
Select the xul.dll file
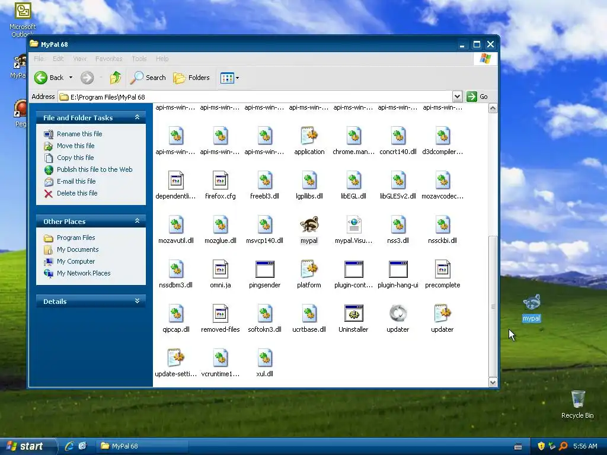click(x=265, y=363)
